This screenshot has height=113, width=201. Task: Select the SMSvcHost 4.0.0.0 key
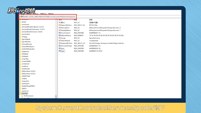[x=29, y=74]
